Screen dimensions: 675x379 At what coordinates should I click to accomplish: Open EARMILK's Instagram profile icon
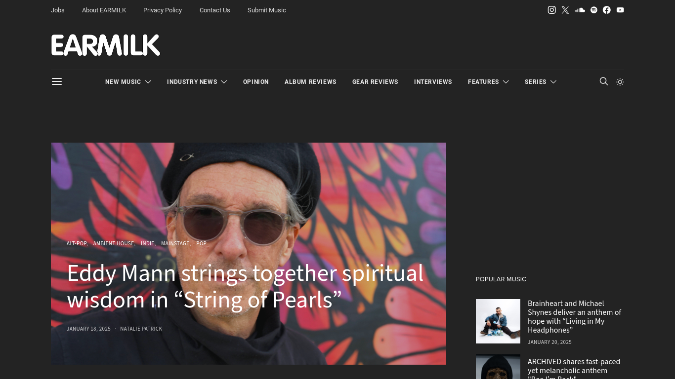click(x=552, y=10)
